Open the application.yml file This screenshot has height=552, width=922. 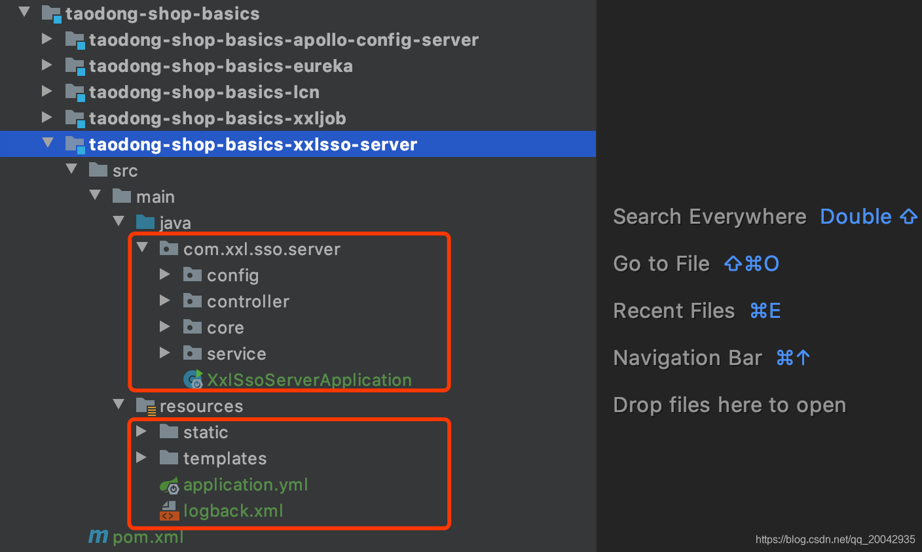click(246, 485)
